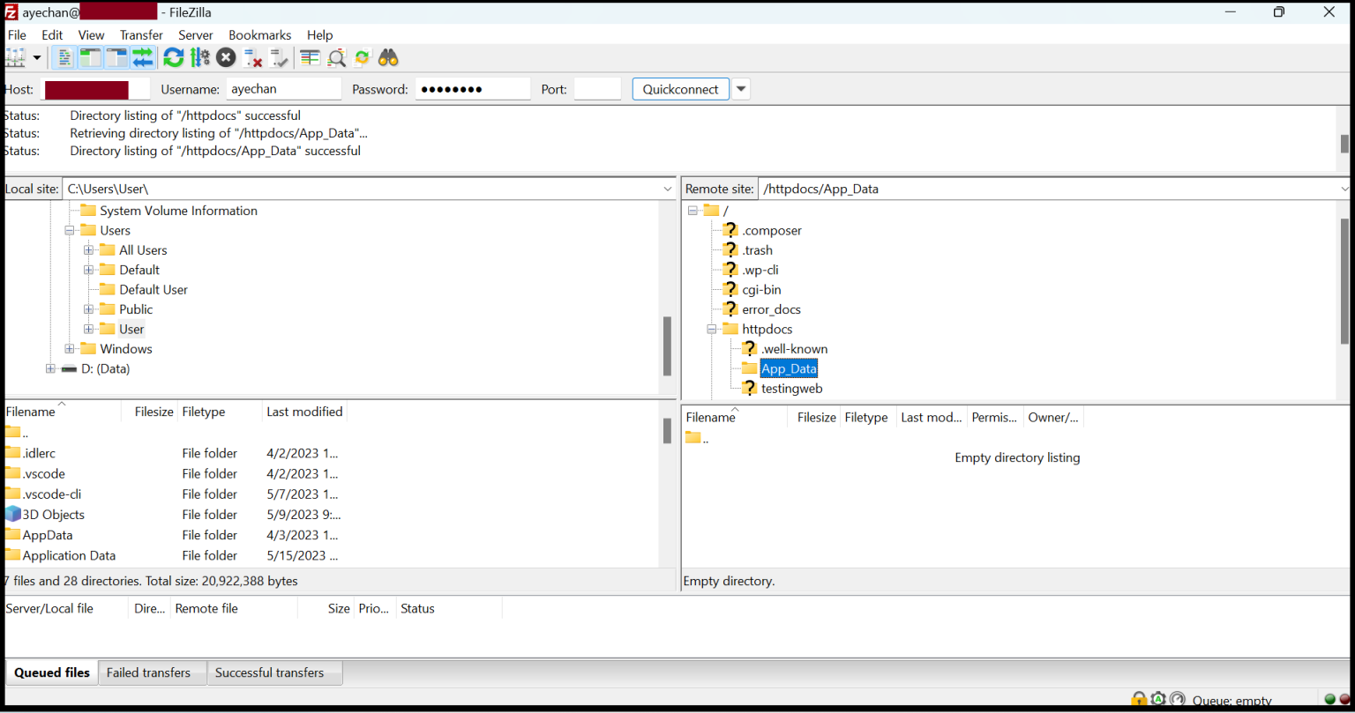Open the File menu

click(17, 35)
